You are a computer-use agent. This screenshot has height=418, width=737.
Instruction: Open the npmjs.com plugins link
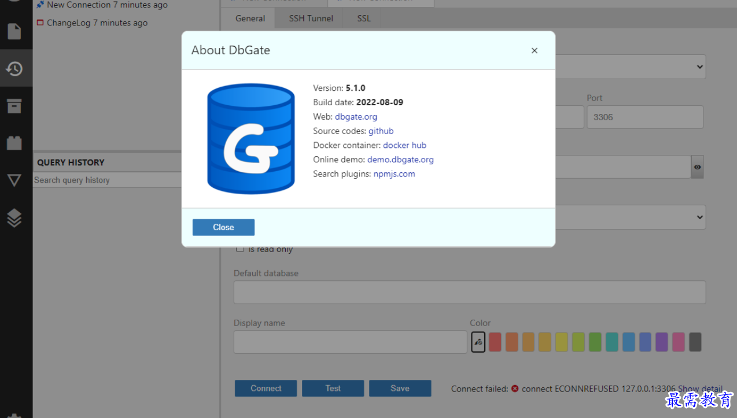point(394,174)
